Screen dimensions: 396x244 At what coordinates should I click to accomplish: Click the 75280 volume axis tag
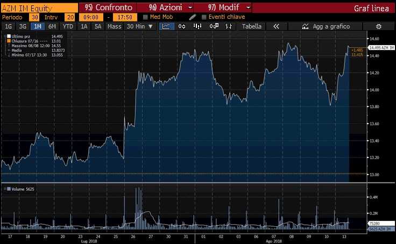pos(381,224)
